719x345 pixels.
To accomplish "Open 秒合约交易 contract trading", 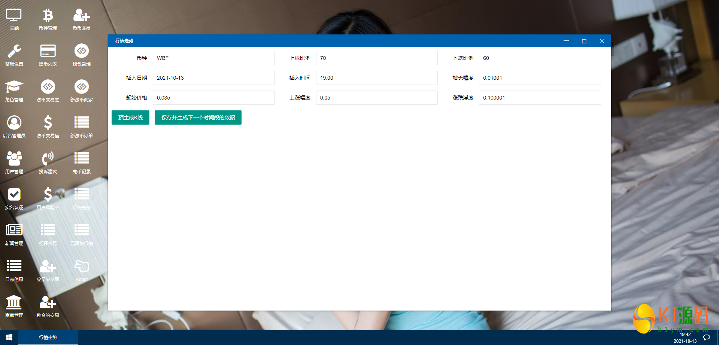I will point(48,306).
